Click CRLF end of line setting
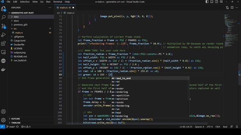 pyautogui.click(x=218, y=127)
